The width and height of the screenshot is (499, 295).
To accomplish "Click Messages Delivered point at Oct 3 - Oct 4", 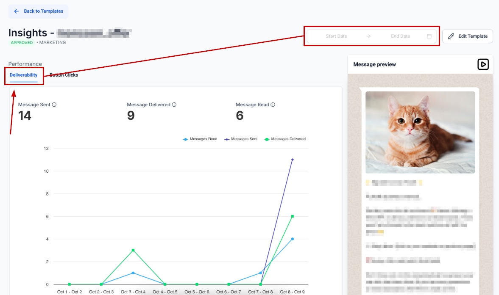I will [x=133, y=250].
